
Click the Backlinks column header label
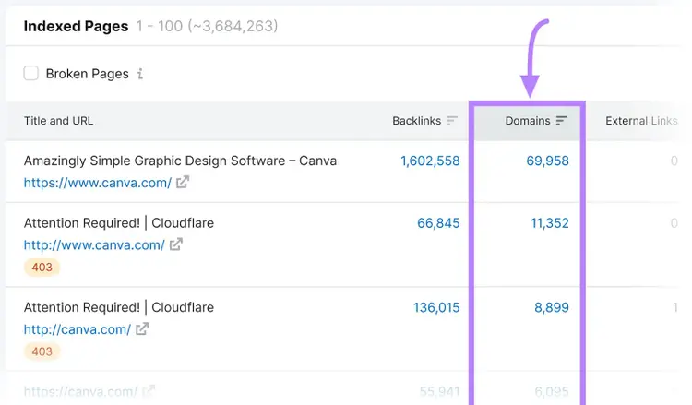coord(417,121)
